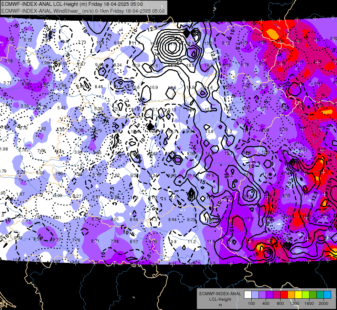Click the 1.87 grid value
Image resolution: width=337 pixels, height=310 pixels.
pos(20,194)
